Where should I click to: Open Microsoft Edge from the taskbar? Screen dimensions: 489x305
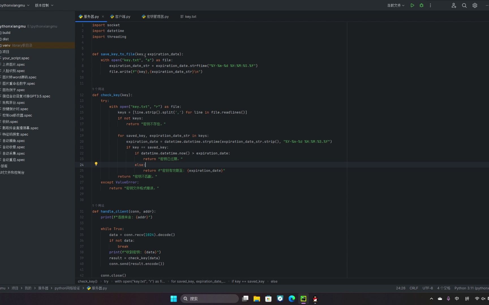pos(292,299)
